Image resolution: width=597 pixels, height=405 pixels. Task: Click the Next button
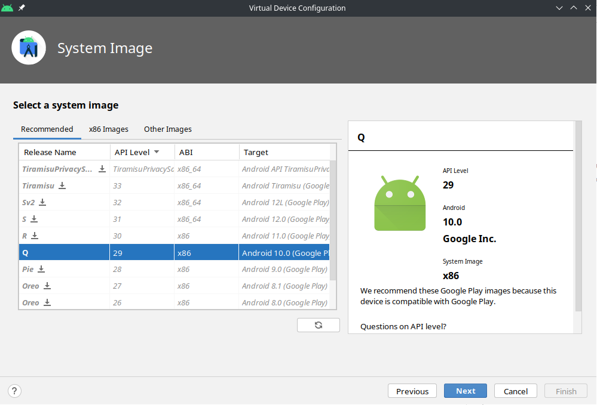[465, 391]
